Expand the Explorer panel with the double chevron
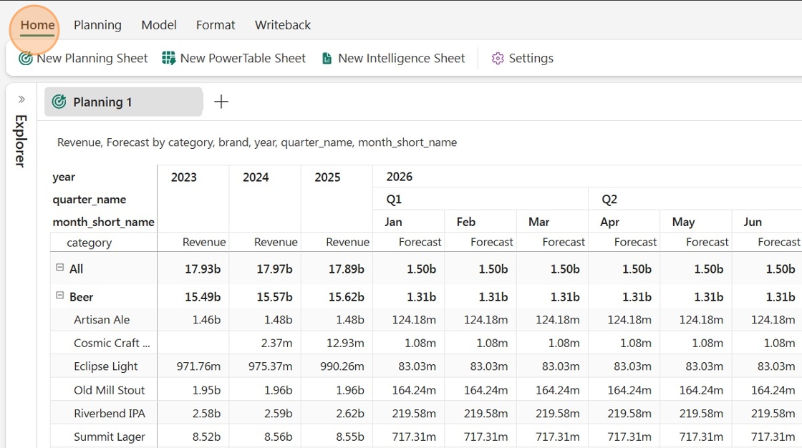 pos(21,99)
